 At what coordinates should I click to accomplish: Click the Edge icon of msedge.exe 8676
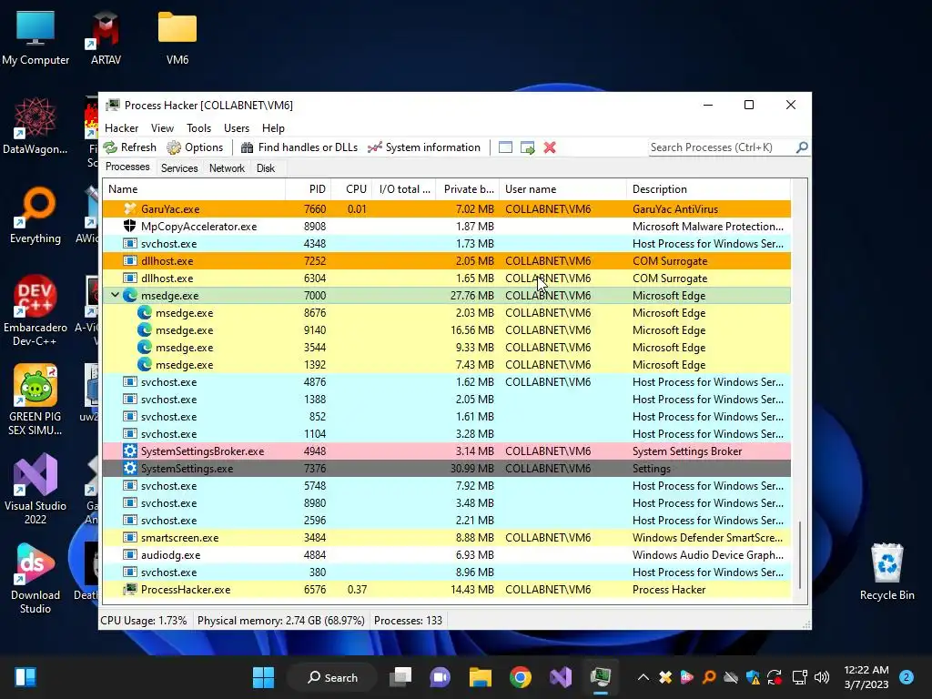click(145, 313)
